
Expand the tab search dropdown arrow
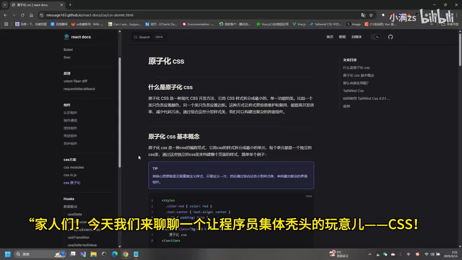4,5
